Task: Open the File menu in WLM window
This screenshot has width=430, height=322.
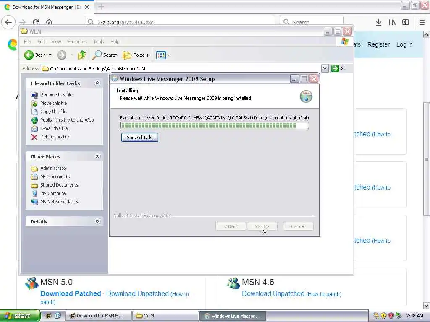Action: click(27, 42)
